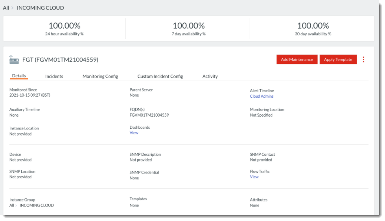Select the 24 hour availability statistic

[x=64, y=29]
